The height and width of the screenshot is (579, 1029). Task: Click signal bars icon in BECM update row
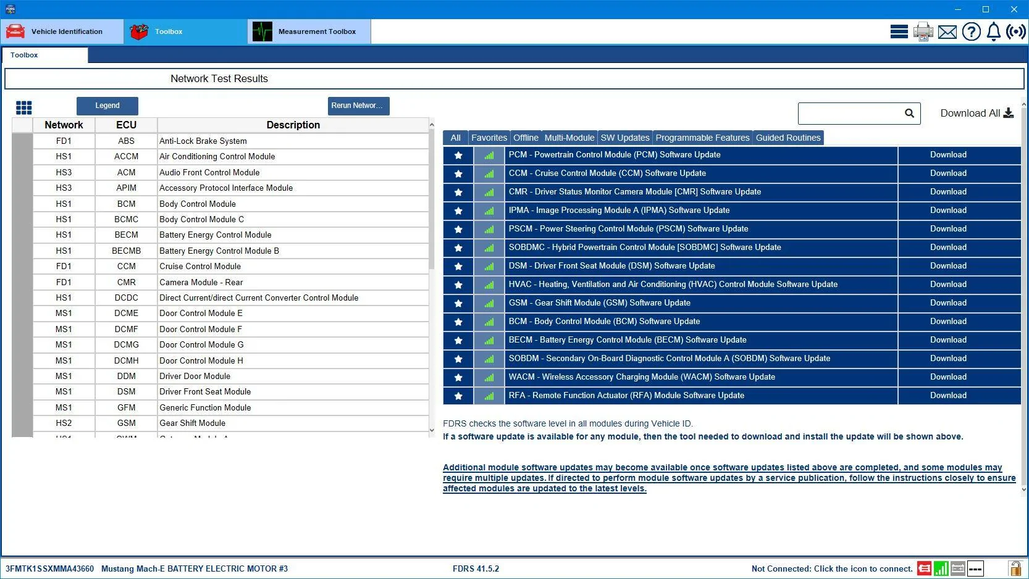(489, 341)
